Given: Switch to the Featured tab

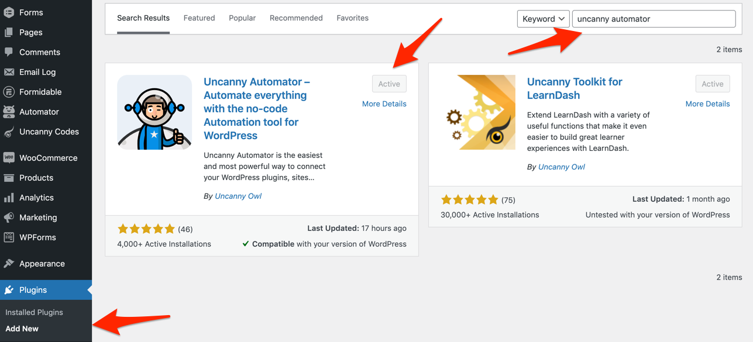Looking at the screenshot, I should [199, 18].
